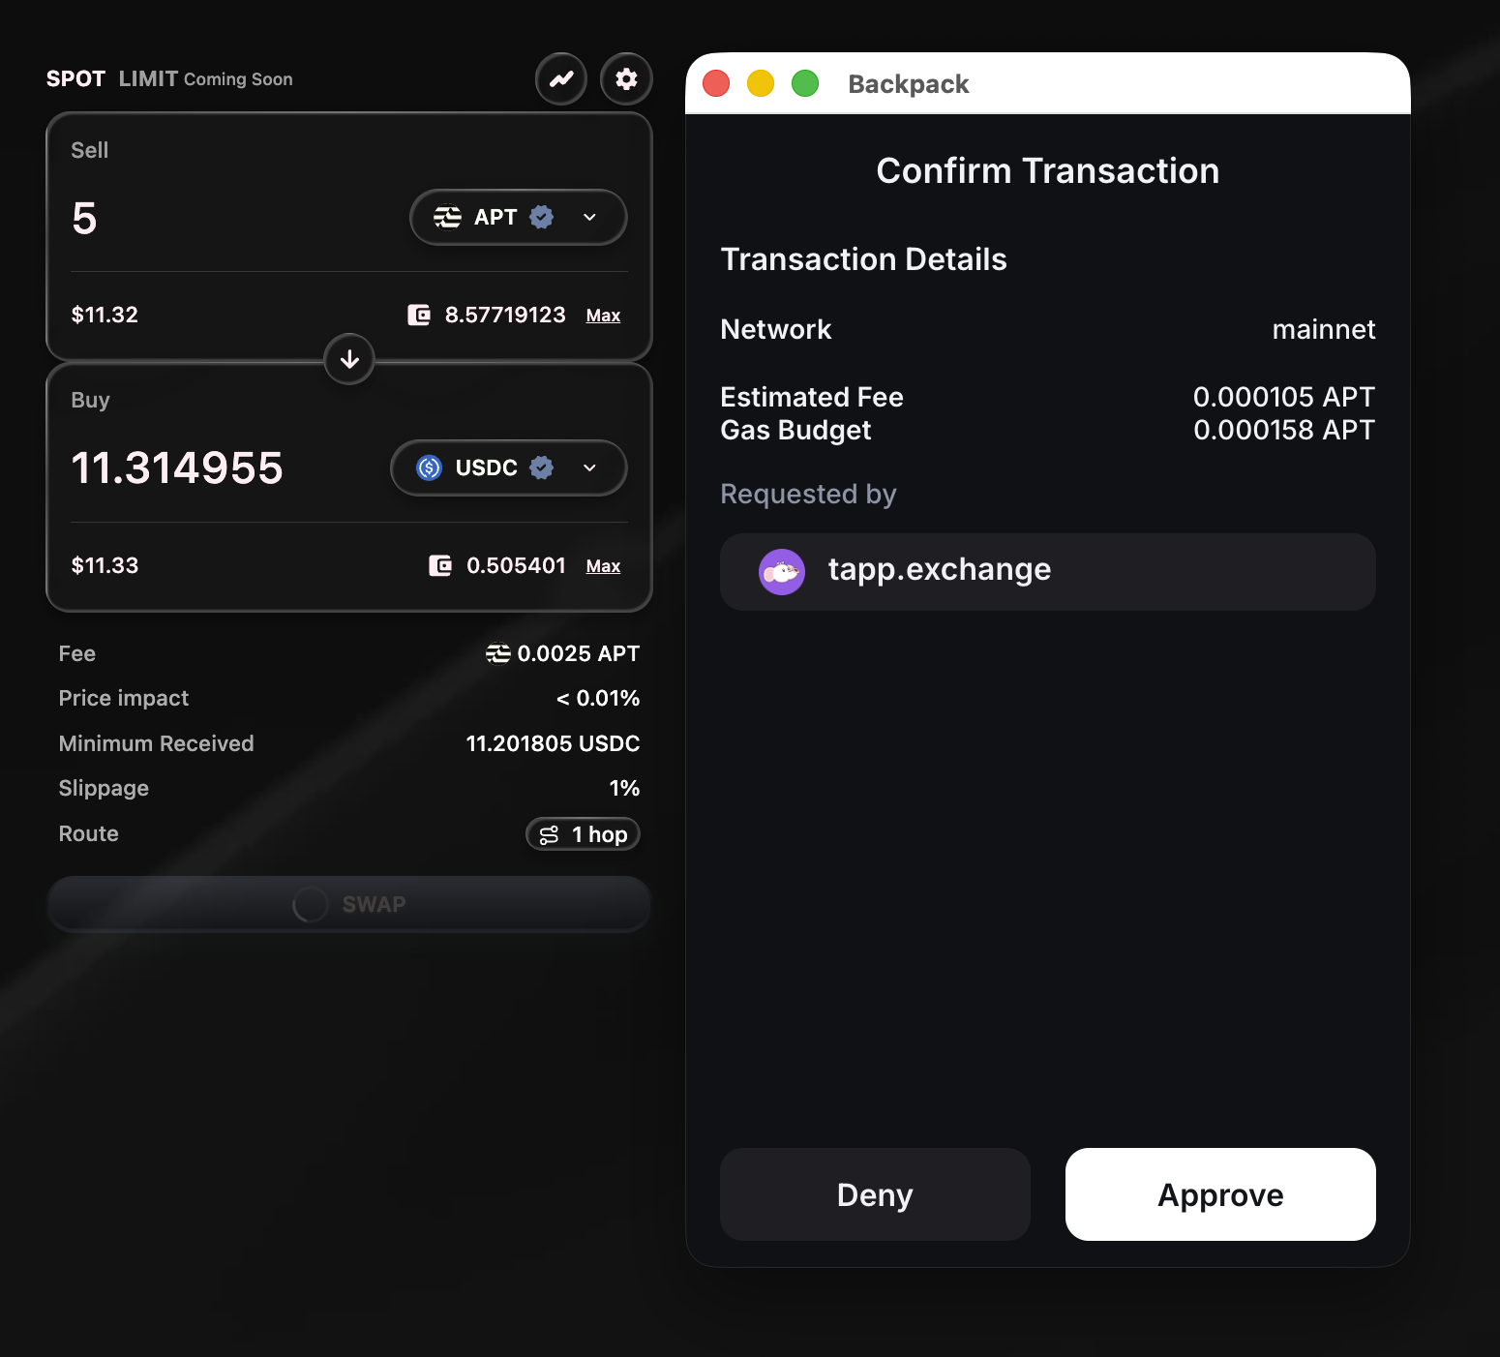Switch to the SPOT tab

pos(75,79)
